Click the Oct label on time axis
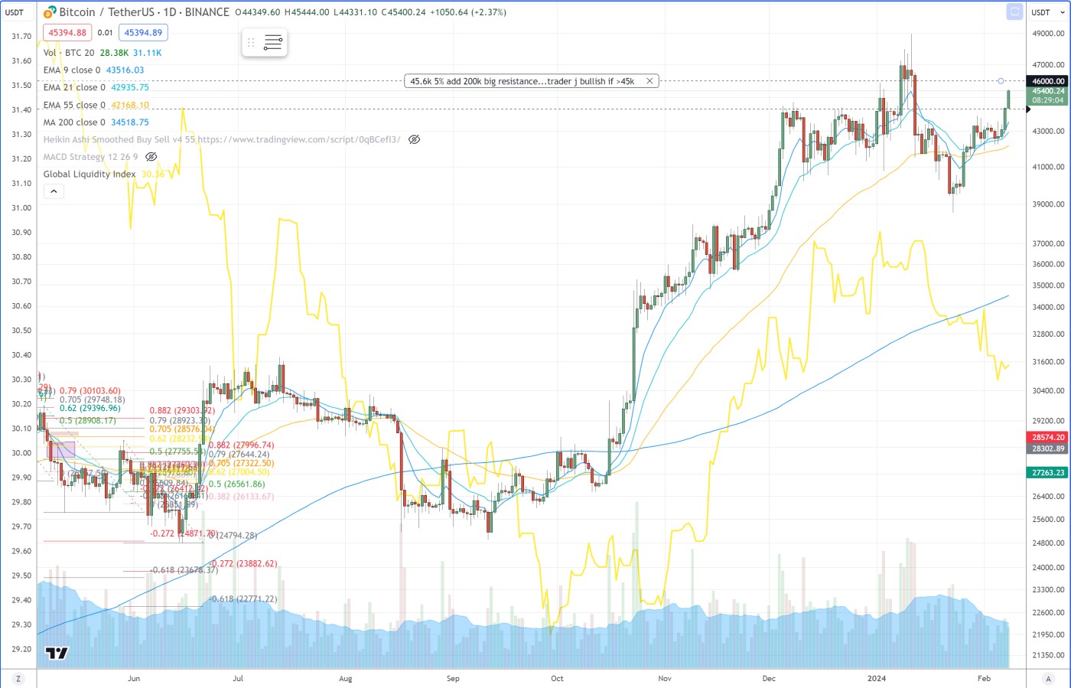 (x=557, y=679)
